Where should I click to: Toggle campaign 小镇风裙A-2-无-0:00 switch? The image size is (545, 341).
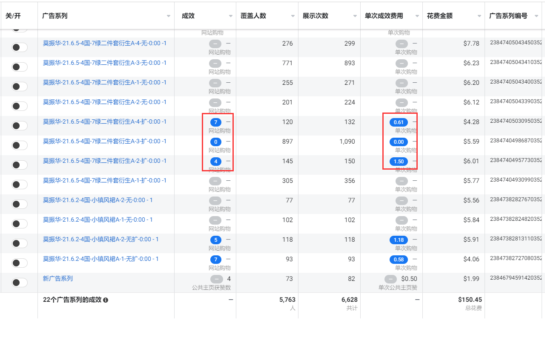[20, 204]
